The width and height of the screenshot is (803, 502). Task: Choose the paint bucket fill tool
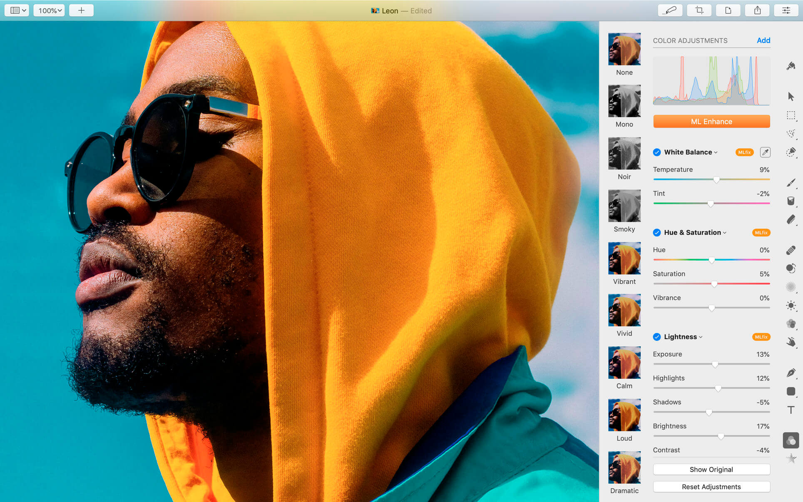[791, 201]
